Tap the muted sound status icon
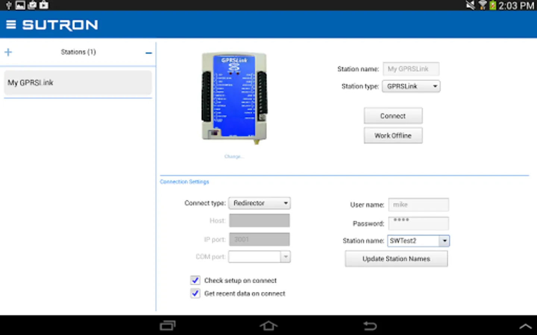Screen dimensions: 537x335 point(471,5)
